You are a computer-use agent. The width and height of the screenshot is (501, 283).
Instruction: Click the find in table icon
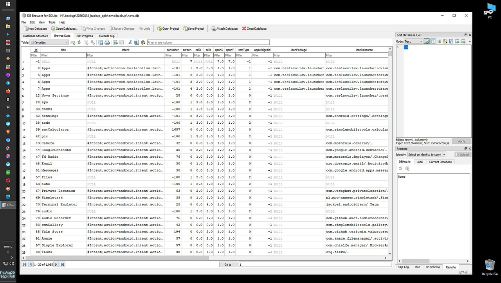(x=136, y=42)
